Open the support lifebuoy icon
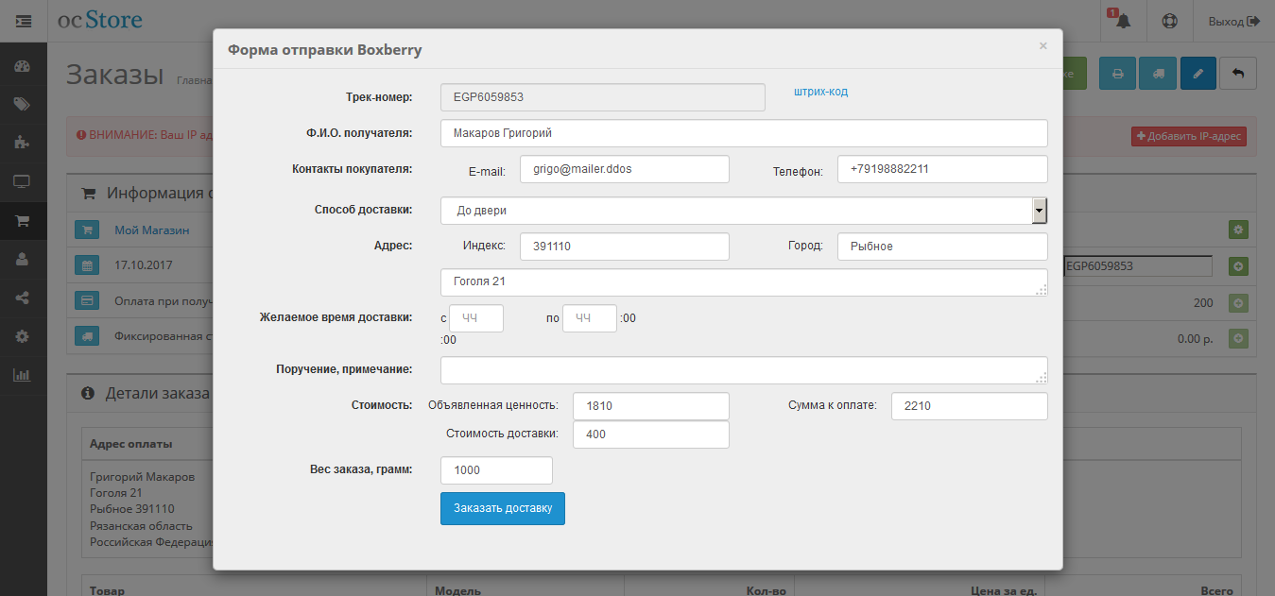 tap(1170, 21)
